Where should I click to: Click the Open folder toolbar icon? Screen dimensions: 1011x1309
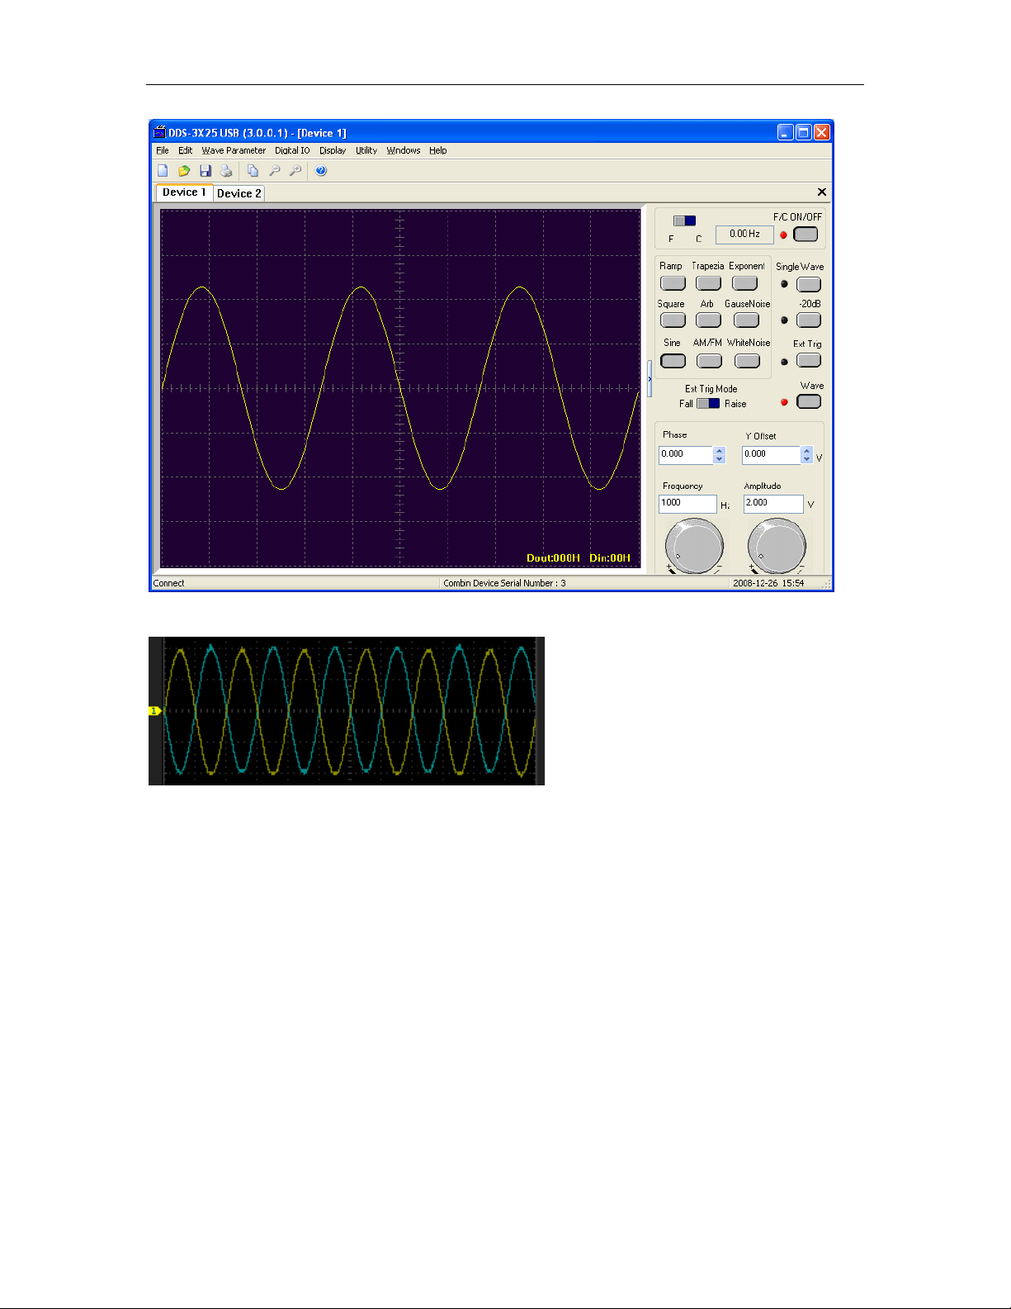tap(184, 171)
